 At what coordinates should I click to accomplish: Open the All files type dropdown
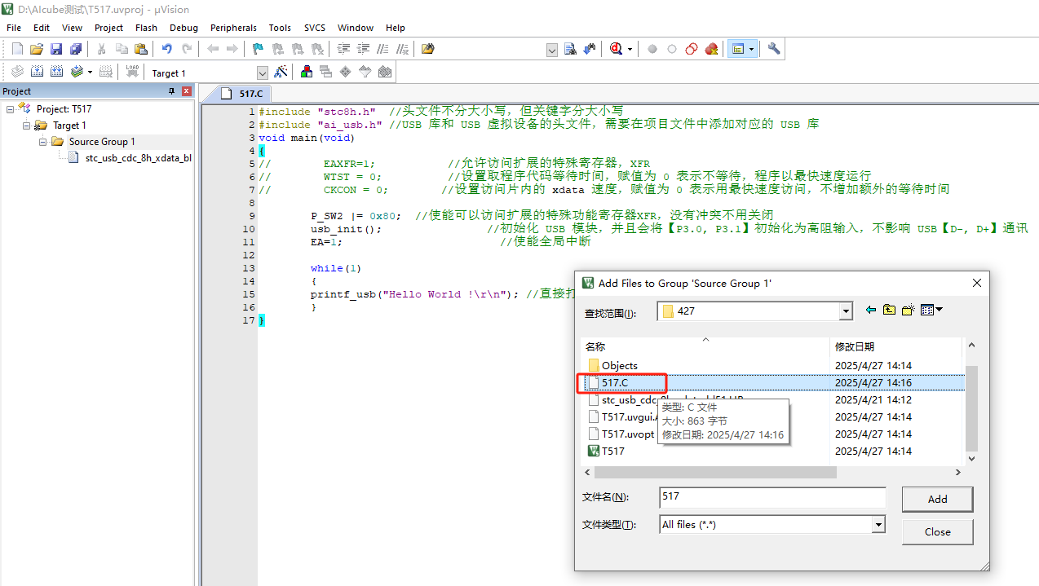coord(878,524)
